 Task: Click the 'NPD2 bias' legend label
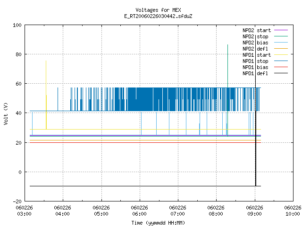tap(255, 43)
